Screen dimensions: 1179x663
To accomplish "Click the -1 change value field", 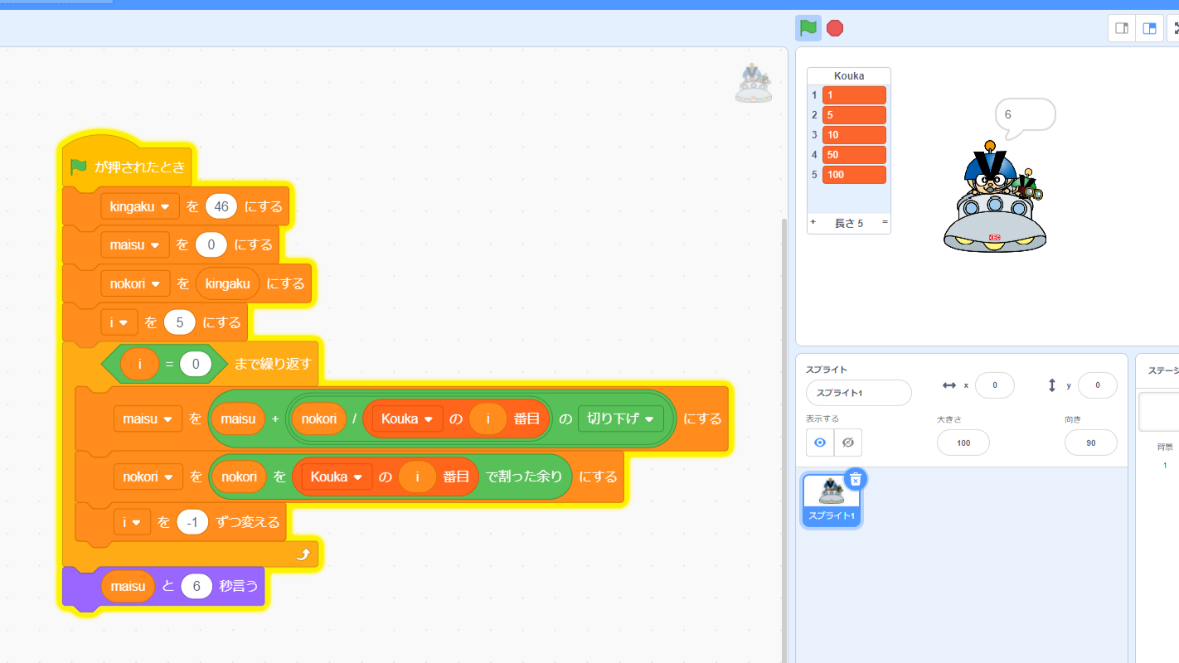I will coord(193,522).
